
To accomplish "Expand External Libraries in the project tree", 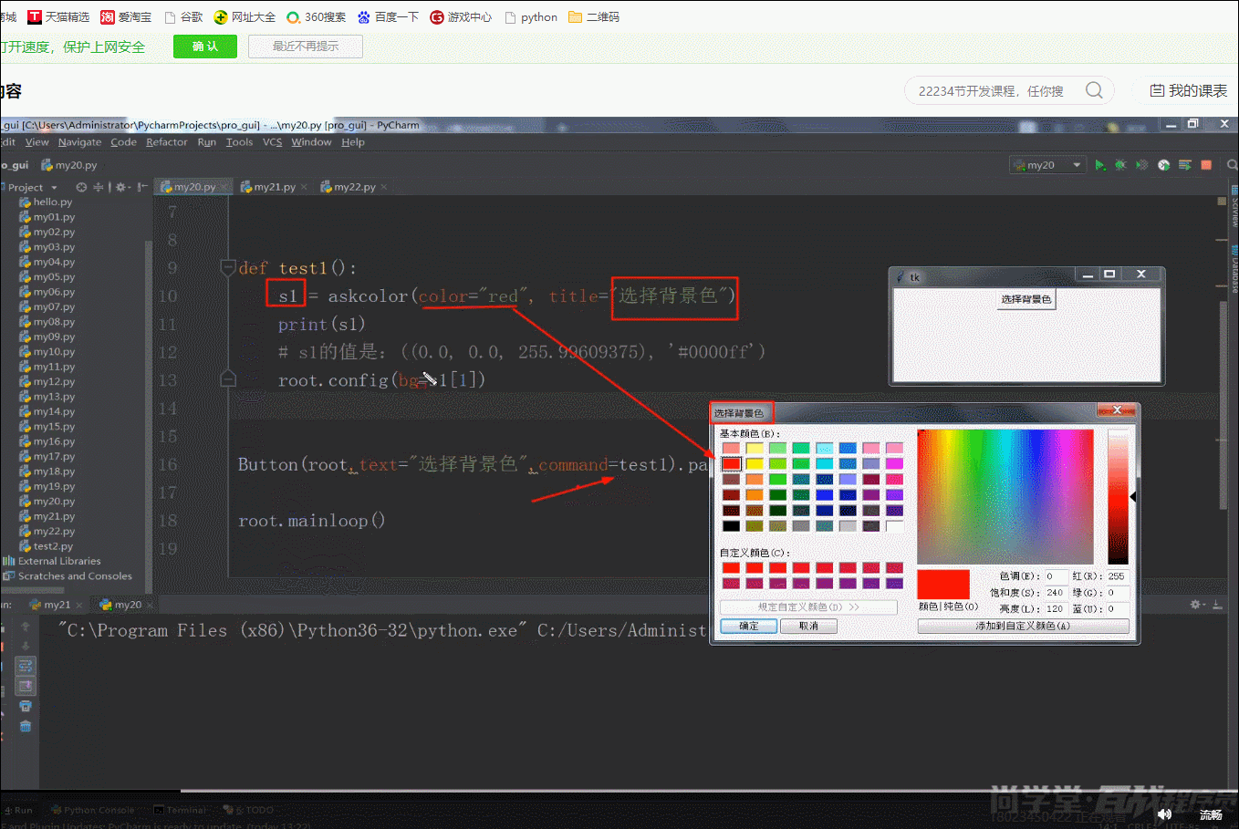I will [52, 561].
